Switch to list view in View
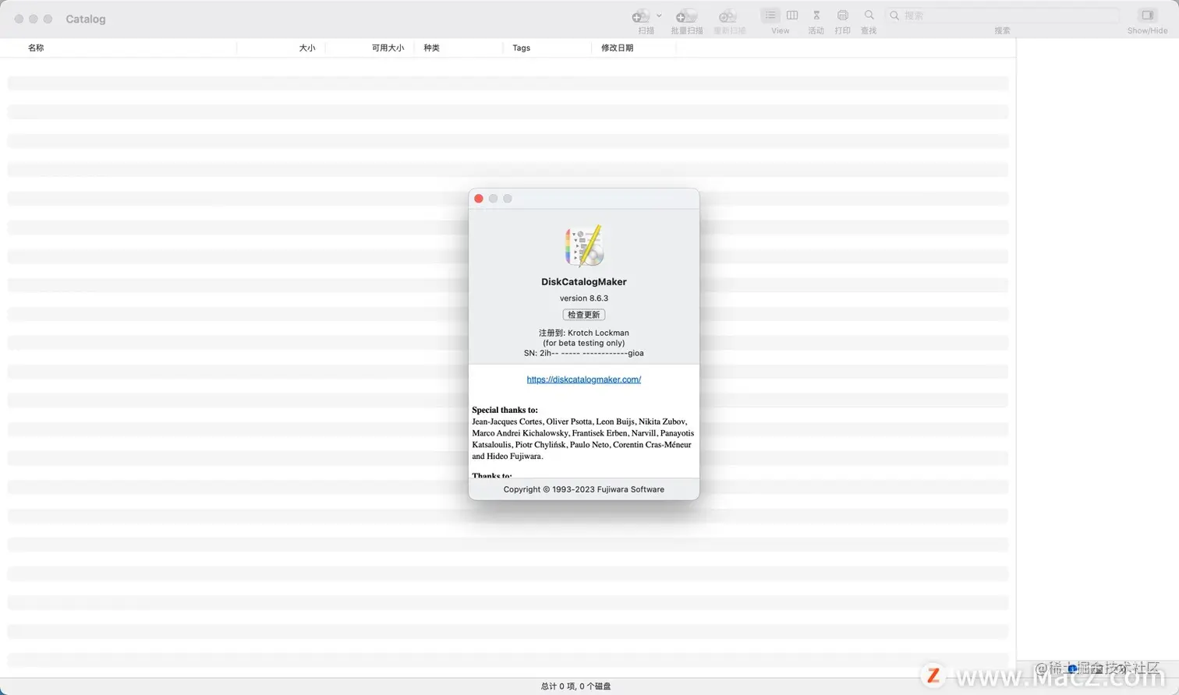This screenshot has width=1179, height=695. [770, 15]
